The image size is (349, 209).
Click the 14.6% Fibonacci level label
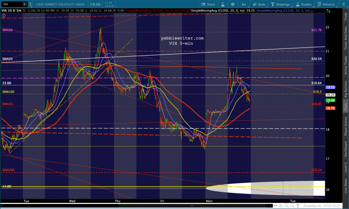pyautogui.click(x=7, y=186)
